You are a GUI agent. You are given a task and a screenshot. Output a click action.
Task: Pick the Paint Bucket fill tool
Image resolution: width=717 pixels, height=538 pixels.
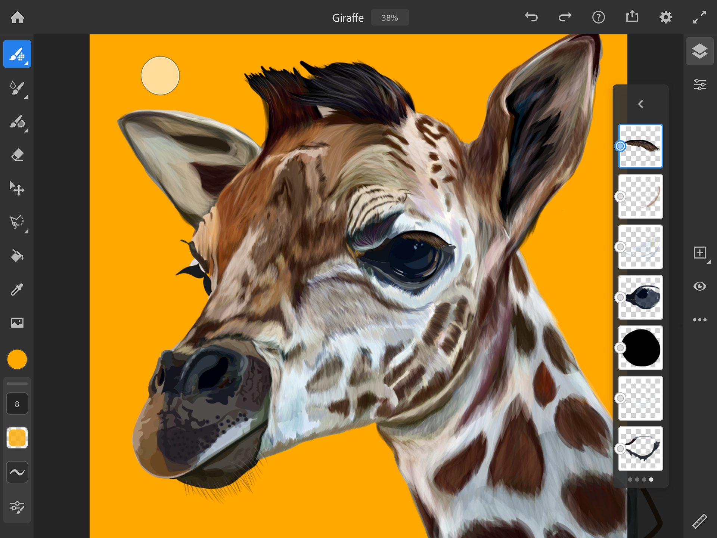pyautogui.click(x=17, y=256)
